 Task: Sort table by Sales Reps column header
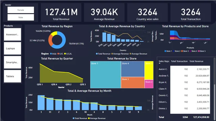tap(164, 61)
